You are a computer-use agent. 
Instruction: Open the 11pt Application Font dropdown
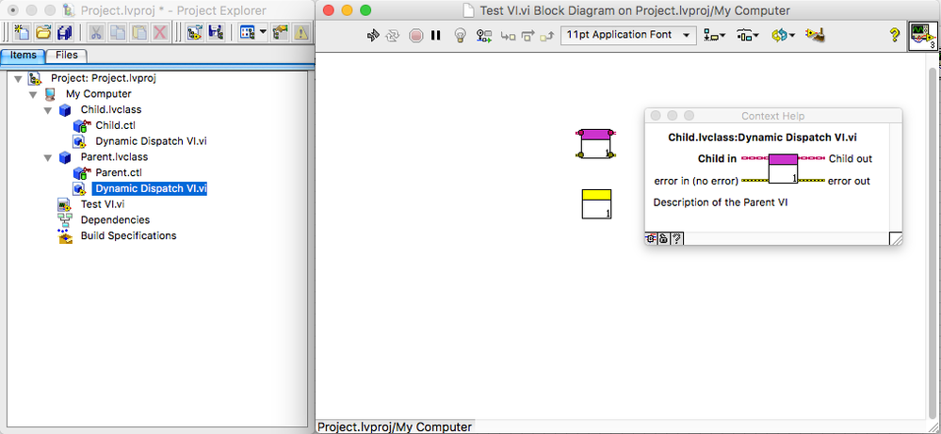(x=628, y=35)
